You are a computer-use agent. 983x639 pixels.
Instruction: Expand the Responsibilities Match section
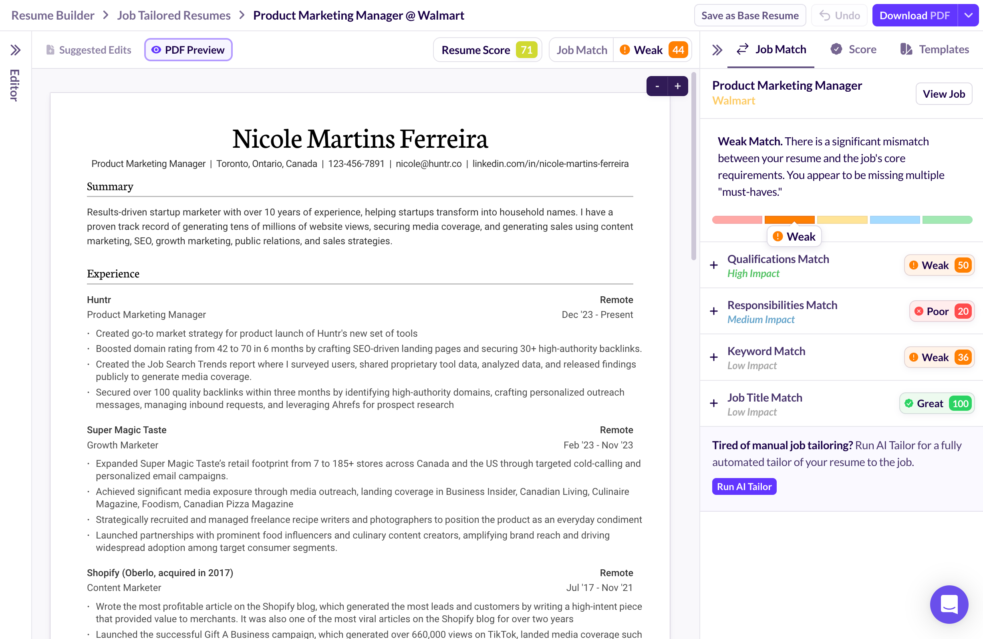coord(714,311)
